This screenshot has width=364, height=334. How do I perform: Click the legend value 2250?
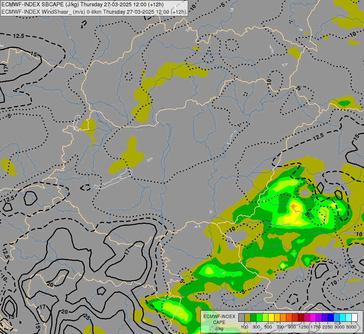328,327
